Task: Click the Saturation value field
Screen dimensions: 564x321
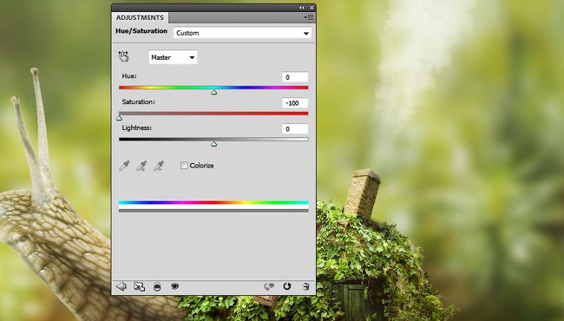Action: [x=295, y=103]
